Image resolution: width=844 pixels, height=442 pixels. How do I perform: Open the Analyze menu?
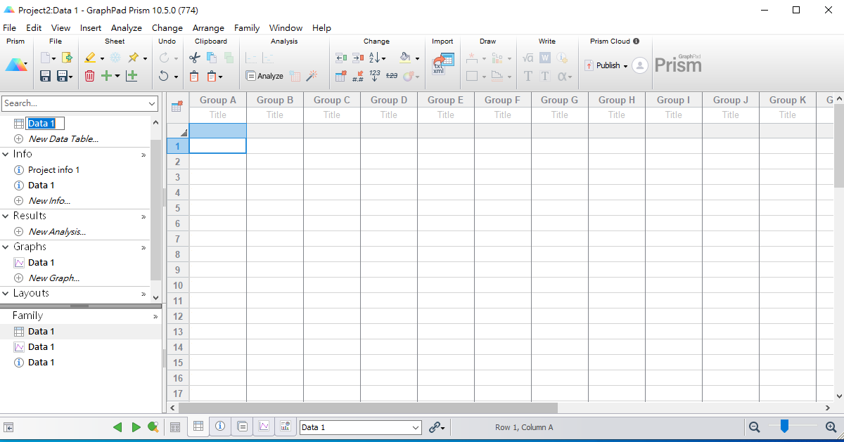127,28
